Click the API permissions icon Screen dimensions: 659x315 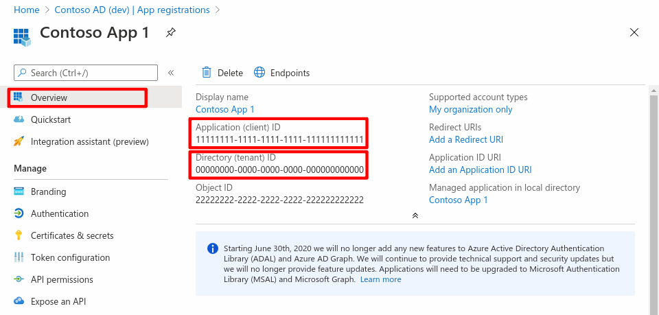coord(19,279)
